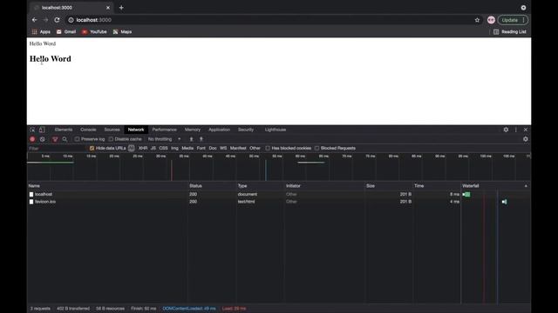Open the DevTools three-dot menu
The image size is (558, 313).
pos(515,130)
